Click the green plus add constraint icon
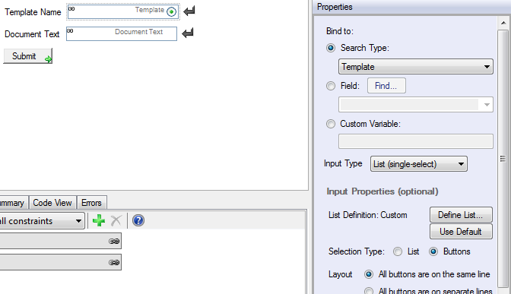Image resolution: width=511 pixels, height=294 pixels. pyautogui.click(x=99, y=220)
